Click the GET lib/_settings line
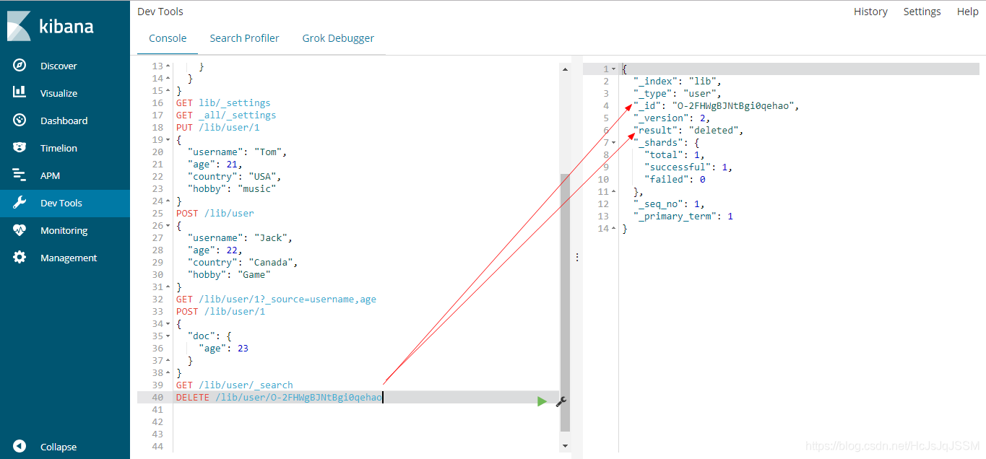Screen dimensions: 986x459 pyautogui.click(x=223, y=103)
